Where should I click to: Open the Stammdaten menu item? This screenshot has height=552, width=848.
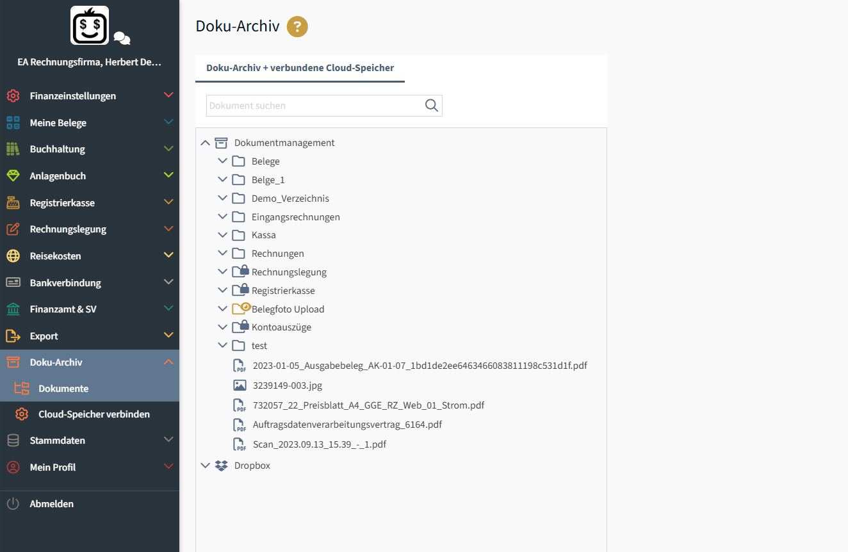(57, 441)
